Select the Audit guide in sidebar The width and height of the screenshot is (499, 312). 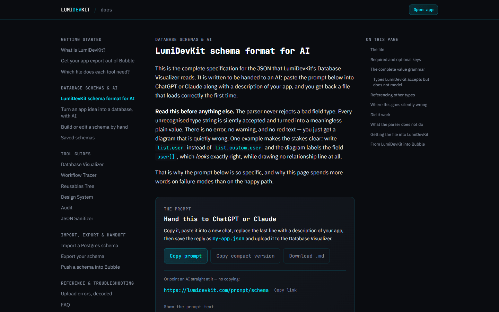(x=67, y=208)
